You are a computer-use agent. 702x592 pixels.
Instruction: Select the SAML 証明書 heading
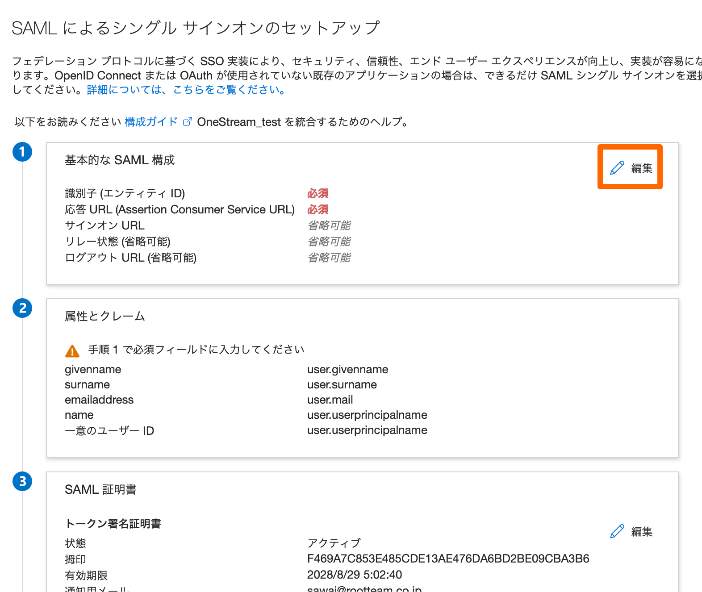(x=100, y=489)
